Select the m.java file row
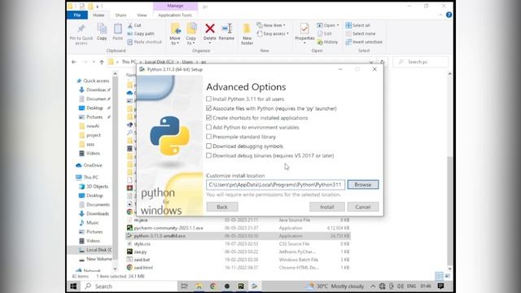521x293 pixels. 238,220
